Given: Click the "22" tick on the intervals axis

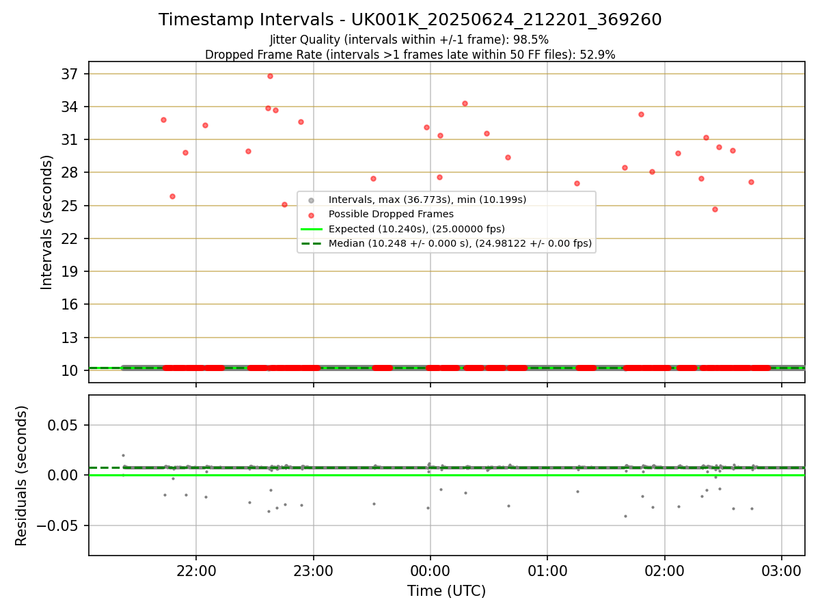Looking at the screenshot, I should [70, 238].
